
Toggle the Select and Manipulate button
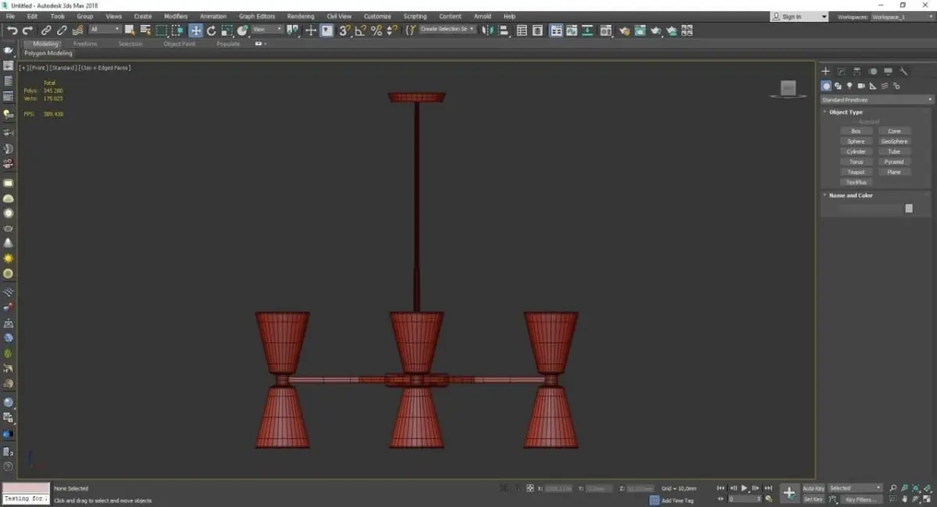click(x=311, y=30)
